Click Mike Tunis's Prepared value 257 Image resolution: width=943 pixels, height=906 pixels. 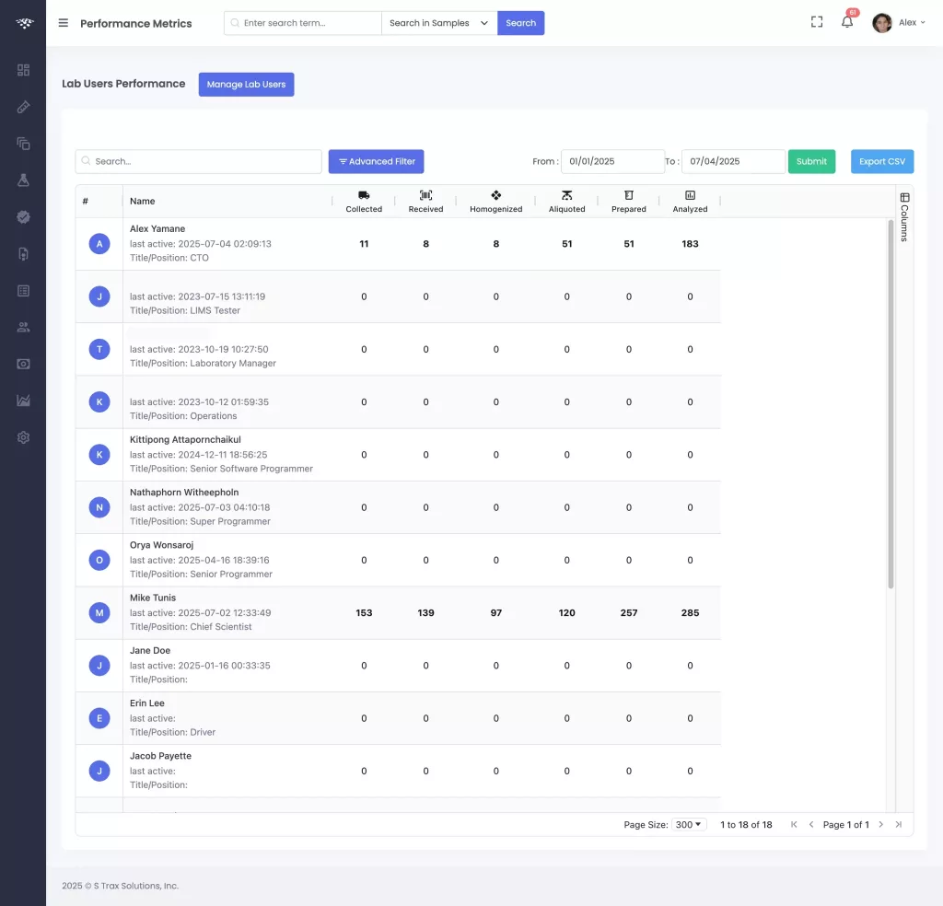(x=629, y=613)
